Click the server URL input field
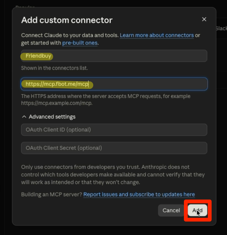The image size is (227, 235). [x=114, y=84]
